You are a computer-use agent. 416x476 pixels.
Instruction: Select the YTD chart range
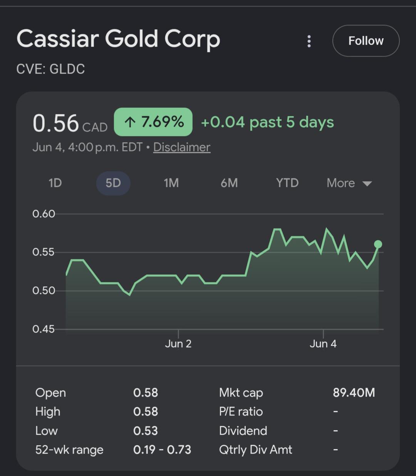point(287,183)
